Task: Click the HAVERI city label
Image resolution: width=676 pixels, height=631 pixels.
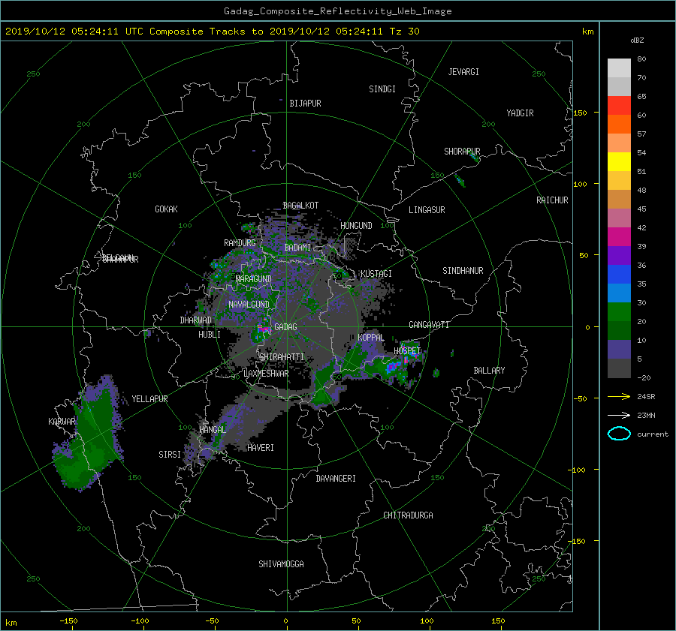Action: point(261,448)
